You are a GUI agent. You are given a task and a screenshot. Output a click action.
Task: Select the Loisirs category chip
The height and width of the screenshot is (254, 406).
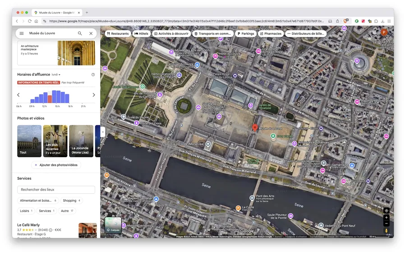click(26, 211)
